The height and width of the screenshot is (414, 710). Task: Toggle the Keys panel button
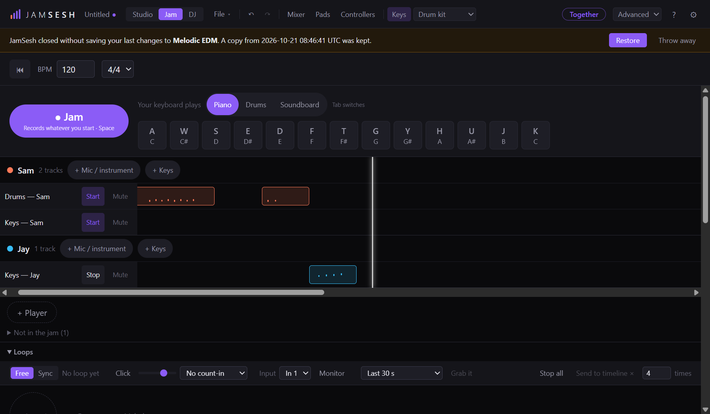399,14
